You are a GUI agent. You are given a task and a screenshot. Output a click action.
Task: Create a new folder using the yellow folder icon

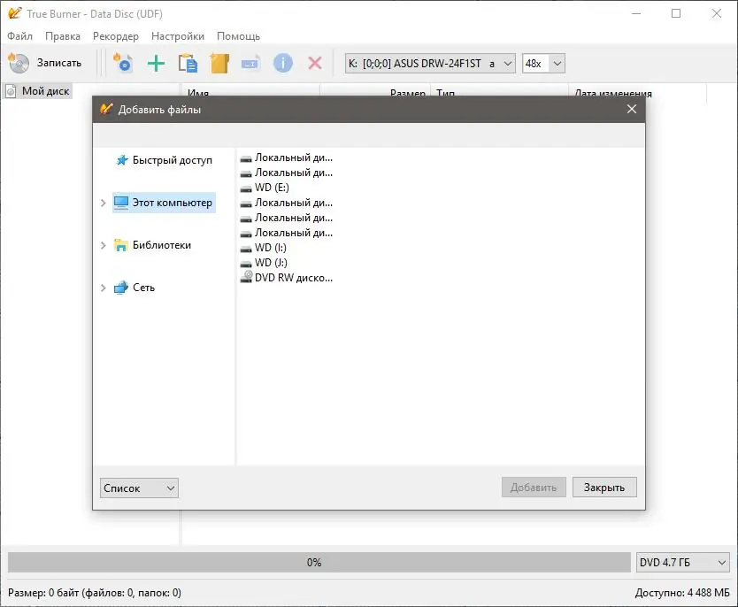click(219, 63)
